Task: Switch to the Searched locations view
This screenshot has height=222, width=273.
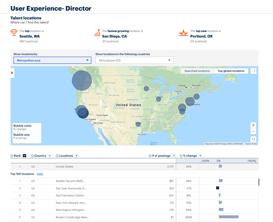Action: click(x=197, y=71)
